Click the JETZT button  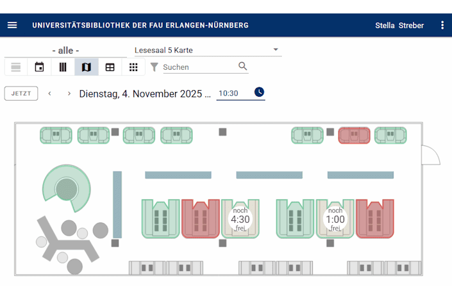pos(21,94)
